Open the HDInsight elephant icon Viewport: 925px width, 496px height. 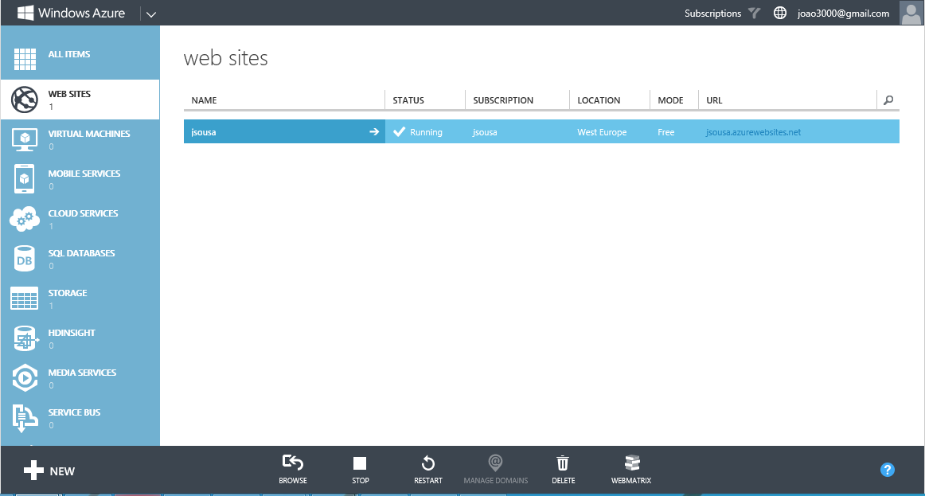coord(25,338)
